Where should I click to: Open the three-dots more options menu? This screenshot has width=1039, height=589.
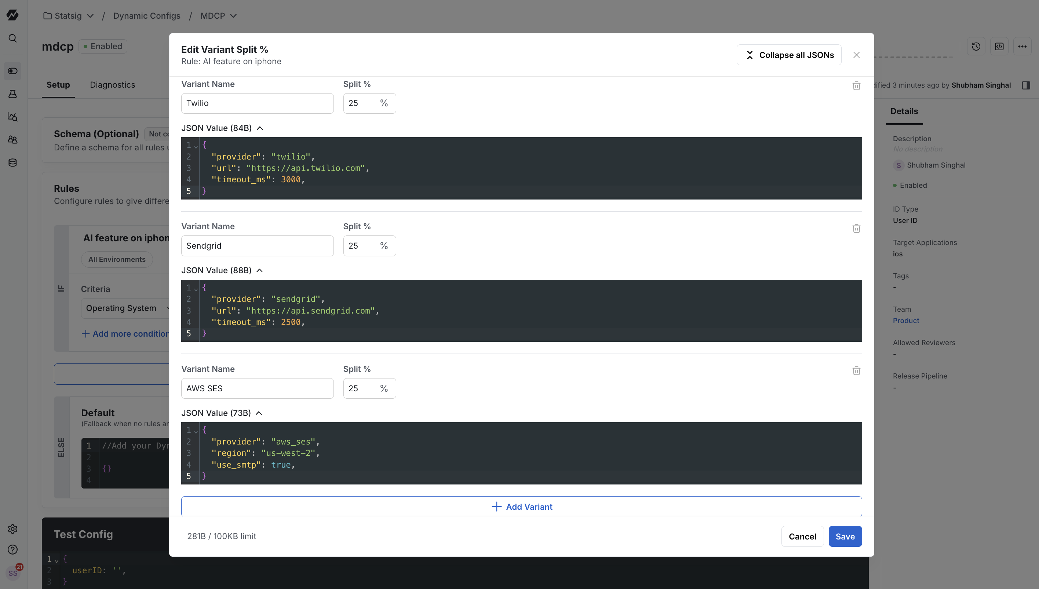point(1022,47)
